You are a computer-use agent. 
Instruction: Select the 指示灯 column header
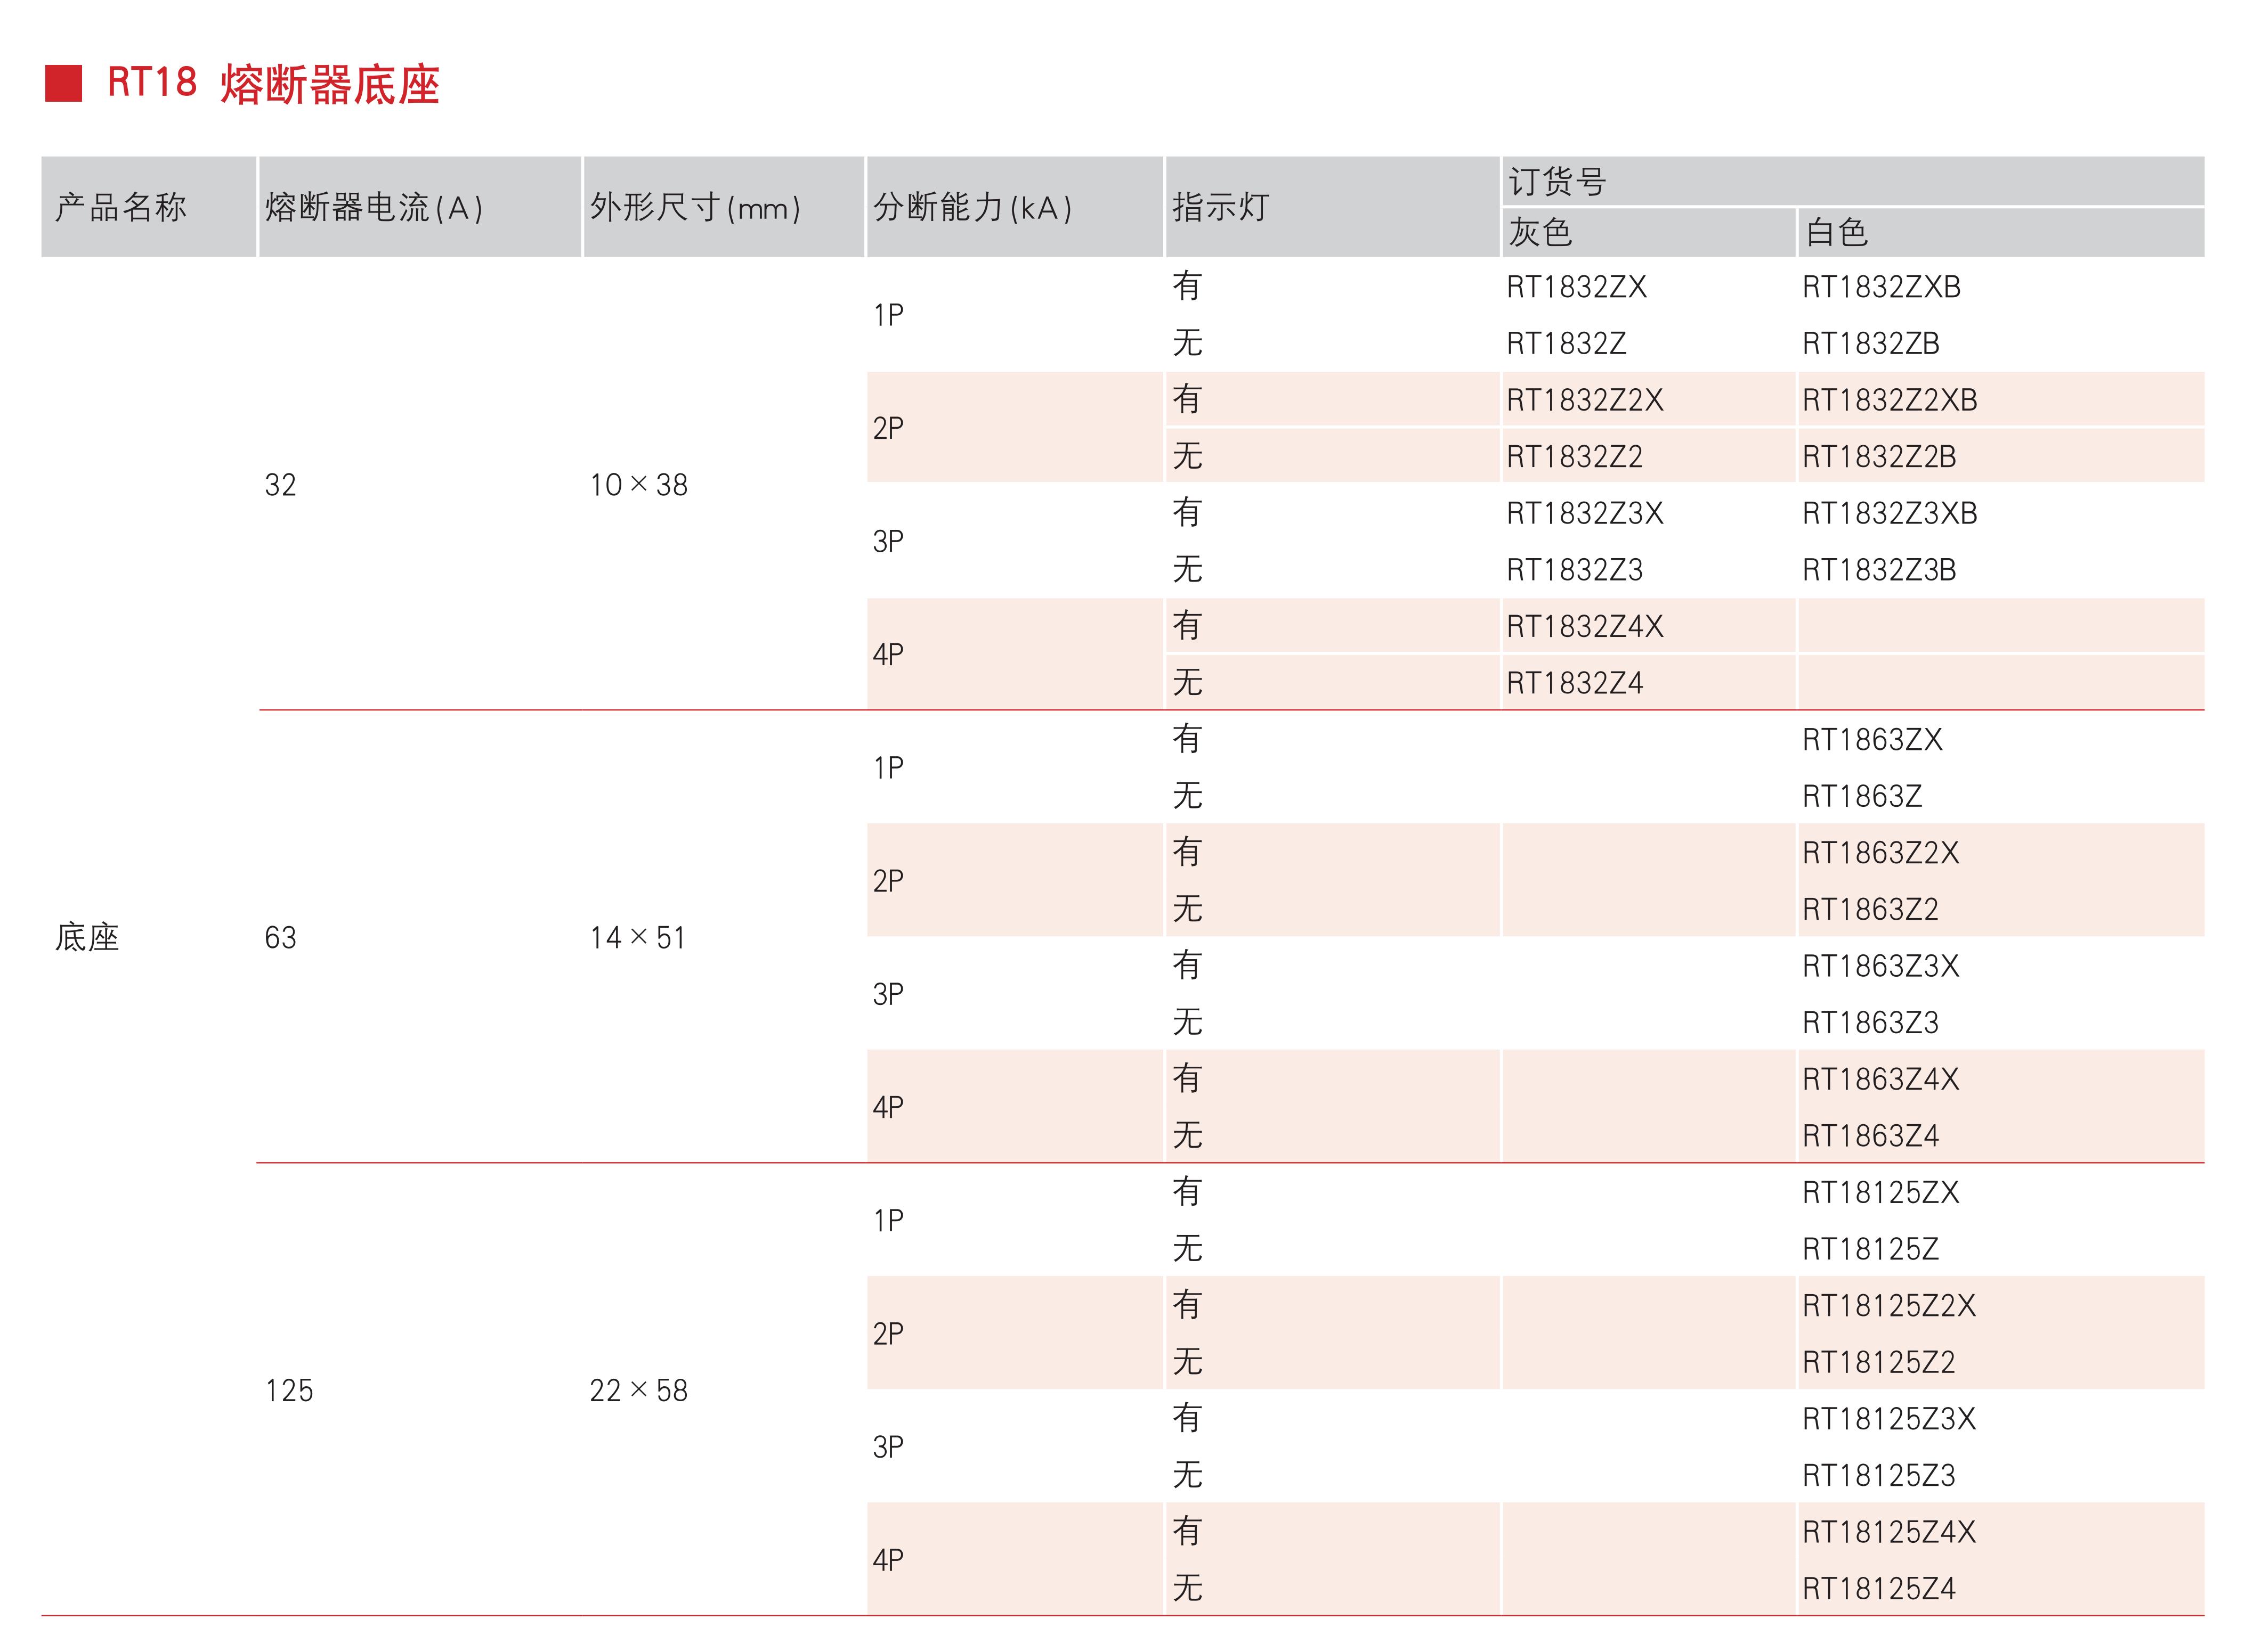(x=1220, y=207)
